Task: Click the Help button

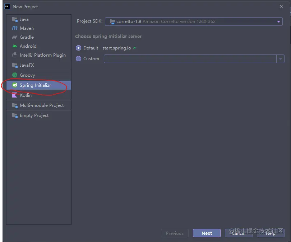Action: click(271, 233)
